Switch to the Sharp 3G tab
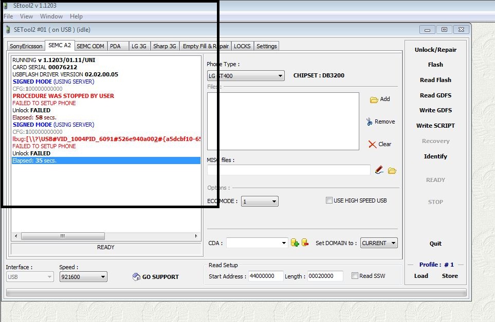495x322 pixels. tap(164, 46)
